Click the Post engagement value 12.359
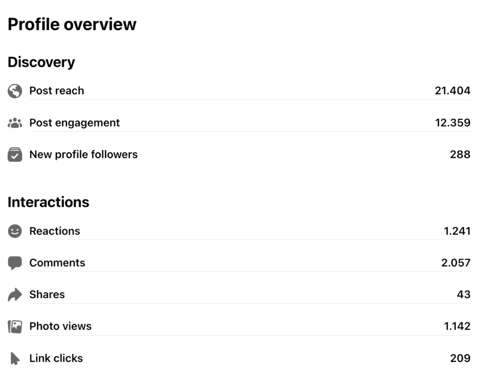The height and width of the screenshot is (382, 481). pos(452,123)
